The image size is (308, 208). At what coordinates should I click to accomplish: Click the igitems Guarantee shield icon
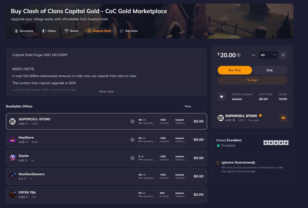(218, 163)
